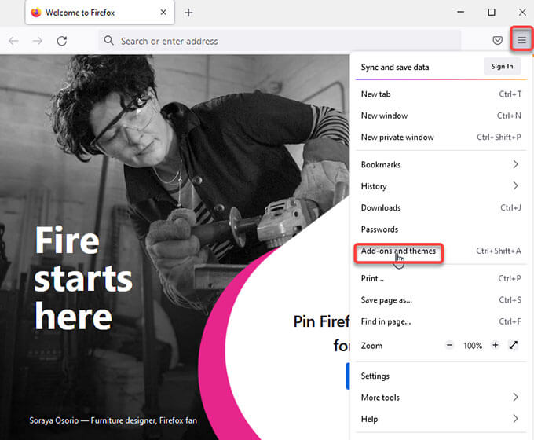
Task: Select Save page as... item
Action: (441, 300)
